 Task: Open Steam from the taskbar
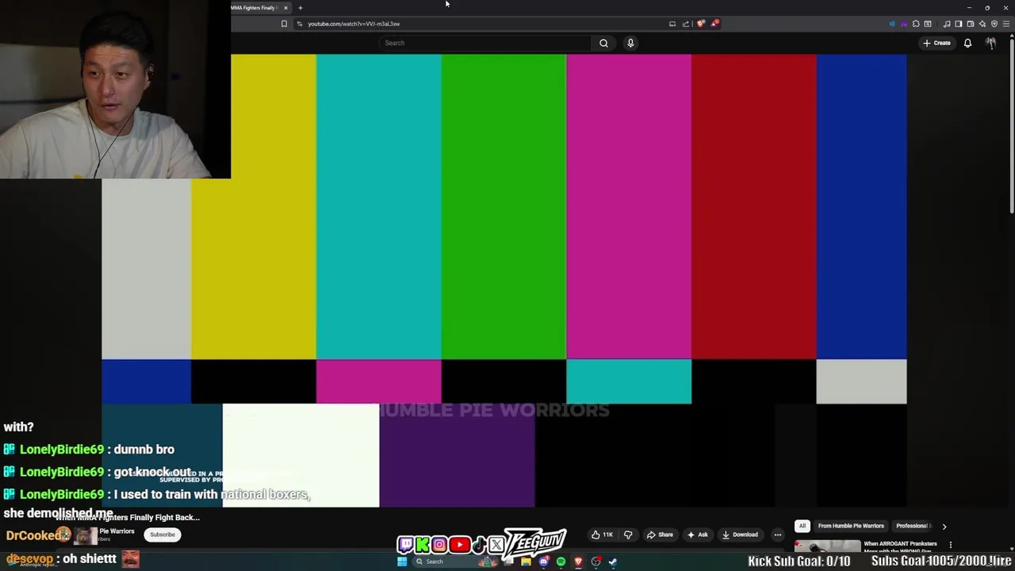click(x=613, y=561)
